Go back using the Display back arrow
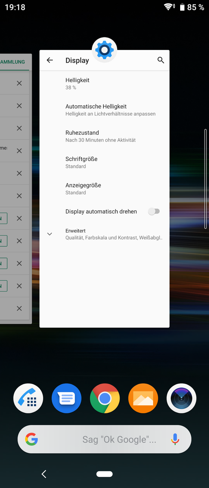 click(x=50, y=60)
